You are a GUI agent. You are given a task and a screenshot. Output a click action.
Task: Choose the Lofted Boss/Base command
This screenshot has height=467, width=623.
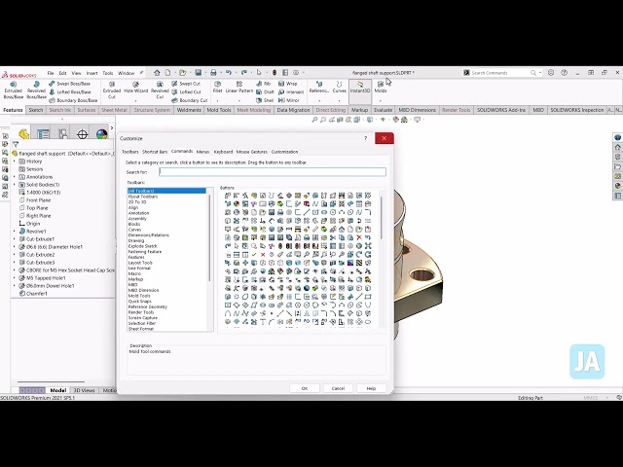(x=69, y=92)
